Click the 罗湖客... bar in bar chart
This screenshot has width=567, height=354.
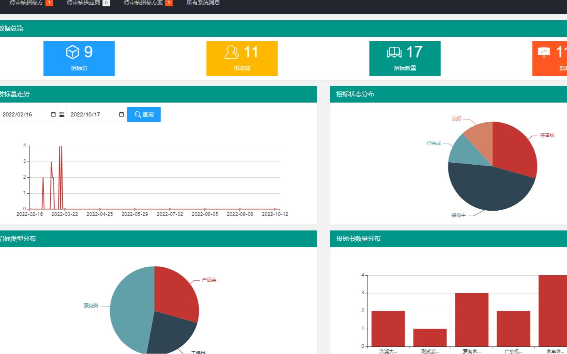pyautogui.click(x=471, y=320)
